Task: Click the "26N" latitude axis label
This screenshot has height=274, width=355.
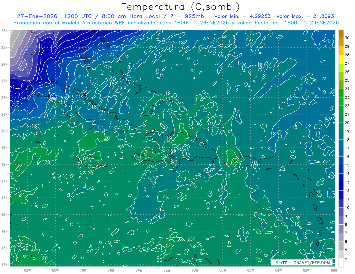Action: click(4, 31)
